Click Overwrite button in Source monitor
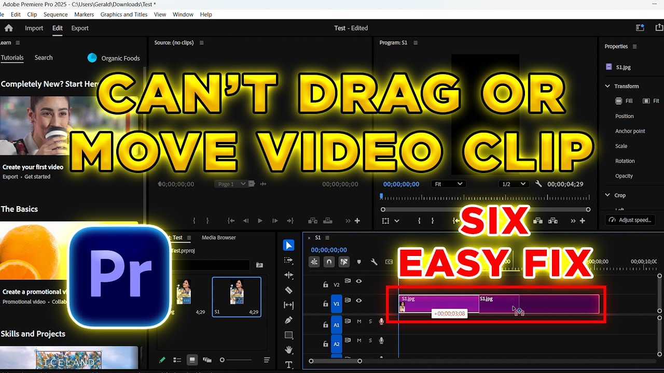This screenshot has width=664, height=373. pos(328,221)
